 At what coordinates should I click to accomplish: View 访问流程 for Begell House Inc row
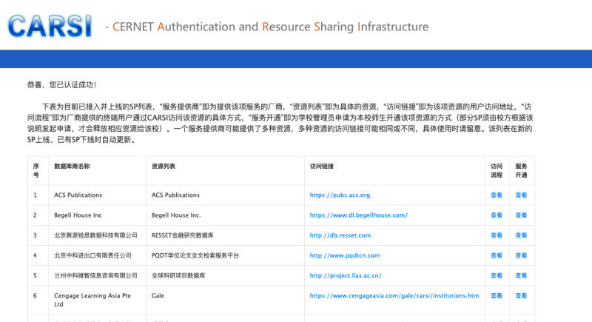pyautogui.click(x=497, y=215)
